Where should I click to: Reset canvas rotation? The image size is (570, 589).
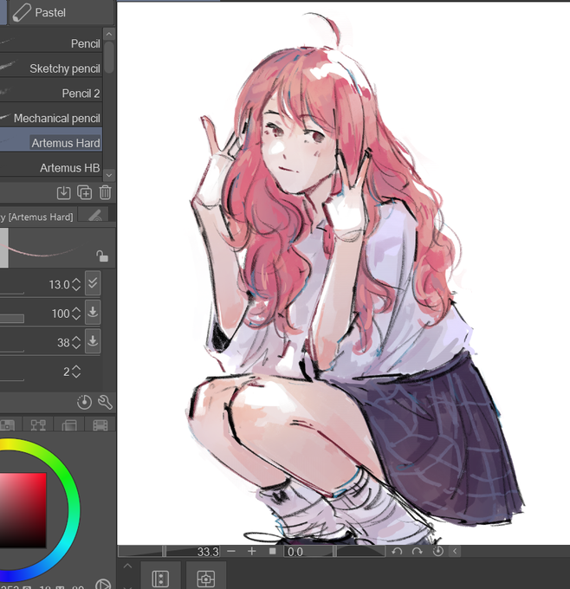(437, 551)
